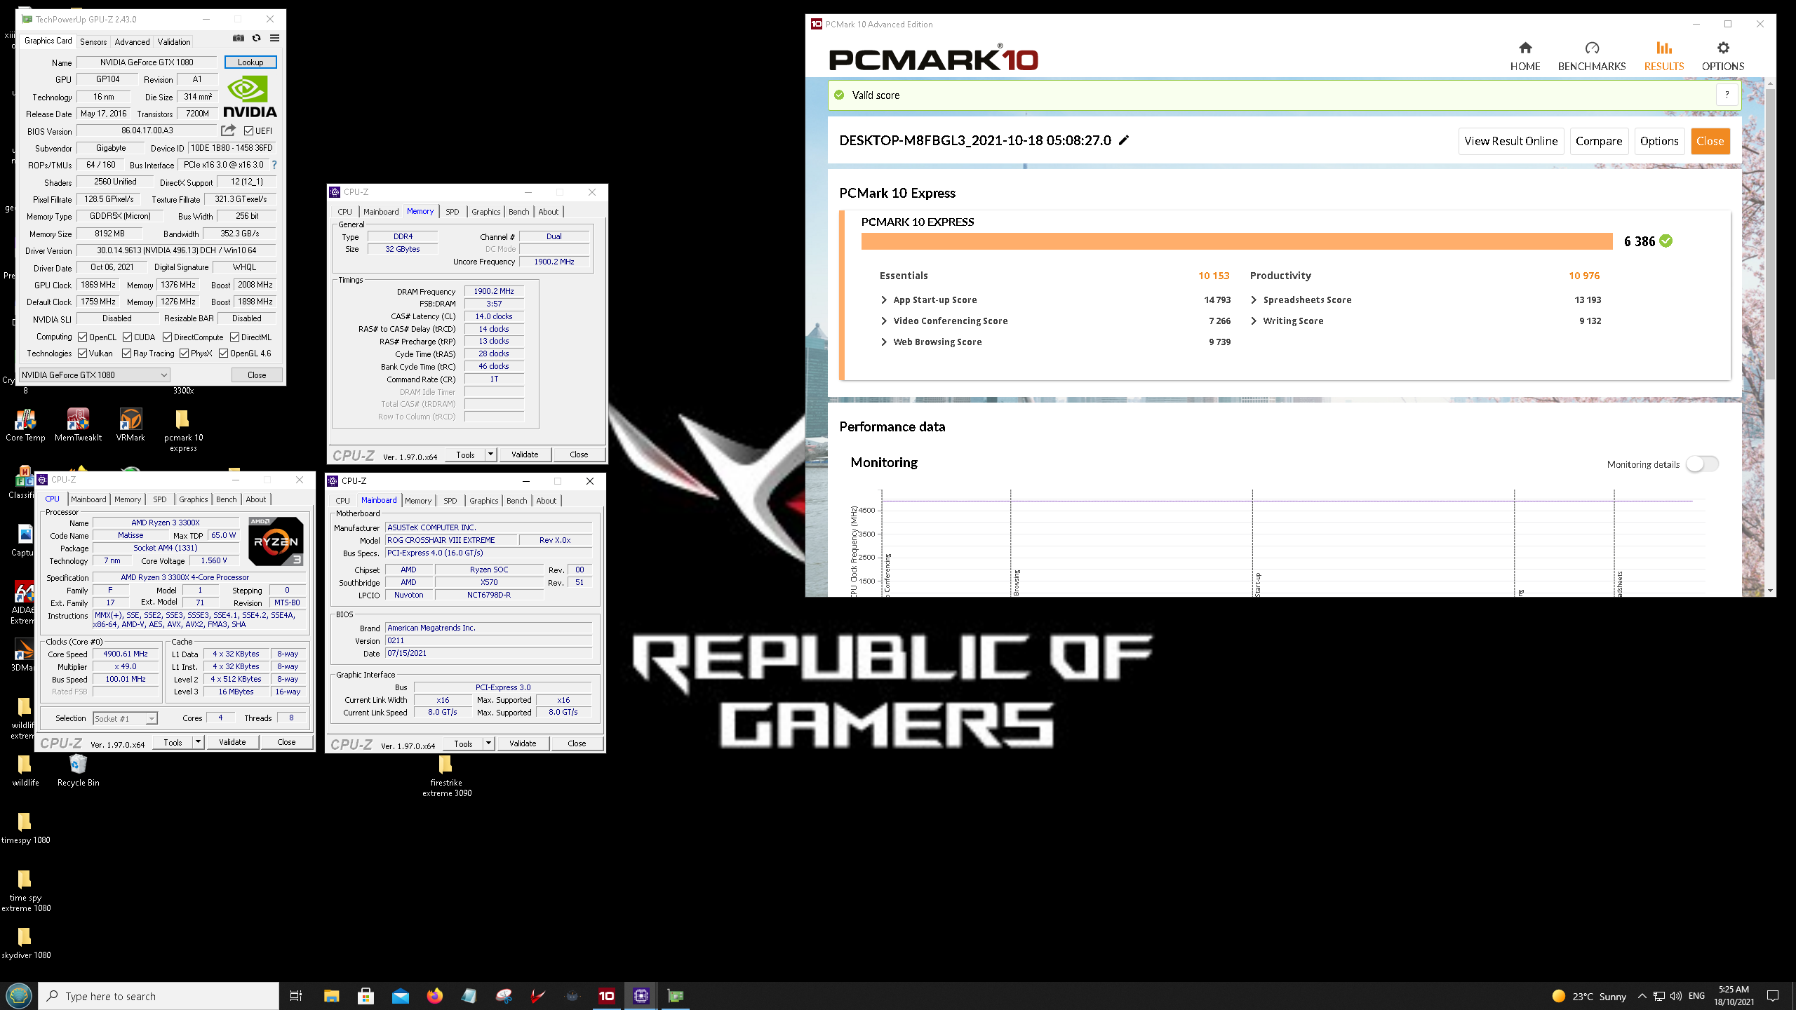
Task: Open PCMark 10 OPTIONS gear icon
Action: [1723, 56]
